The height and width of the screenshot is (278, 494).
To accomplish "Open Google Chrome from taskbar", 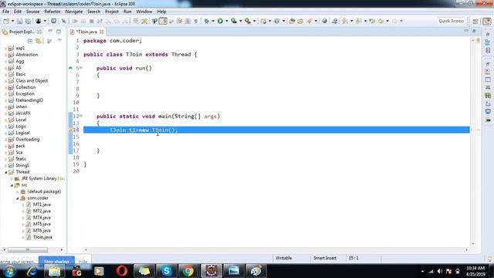I will pos(188,271).
